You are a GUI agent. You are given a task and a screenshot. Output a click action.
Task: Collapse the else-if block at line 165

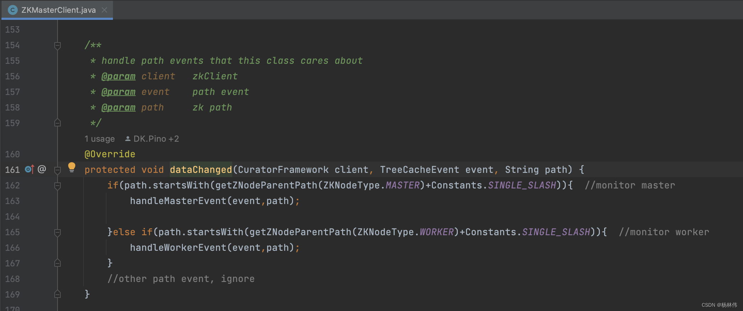[x=57, y=232]
